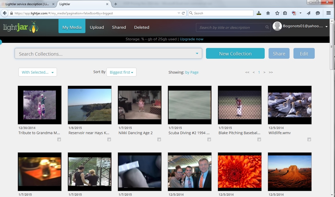This screenshot has height=197, width=335.
Task: Open the Firefox hamburger menu
Action: (328, 13)
